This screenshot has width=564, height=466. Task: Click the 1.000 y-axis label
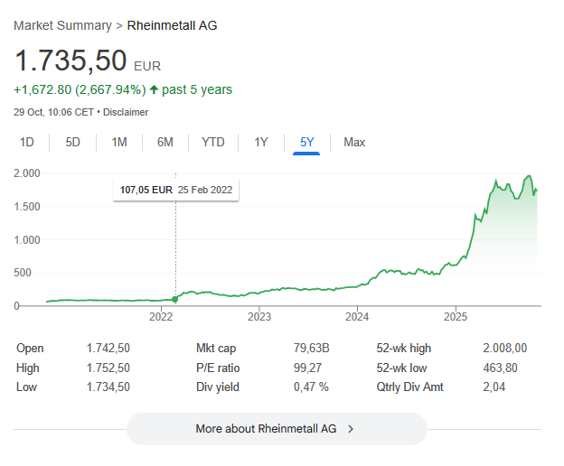tap(27, 239)
